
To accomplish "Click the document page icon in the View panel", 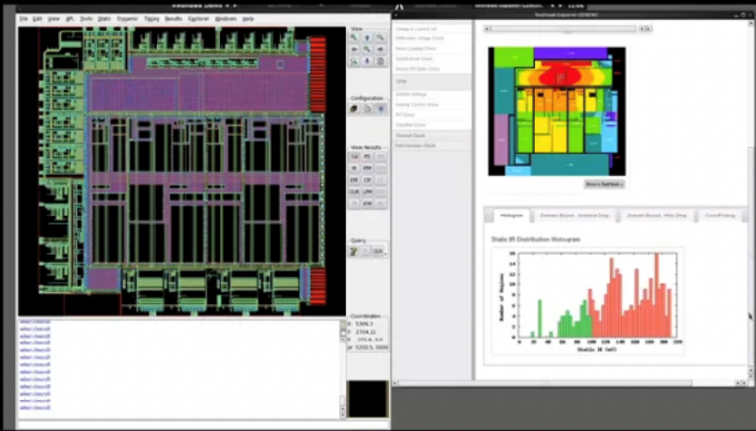I will [x=380, y=61].
